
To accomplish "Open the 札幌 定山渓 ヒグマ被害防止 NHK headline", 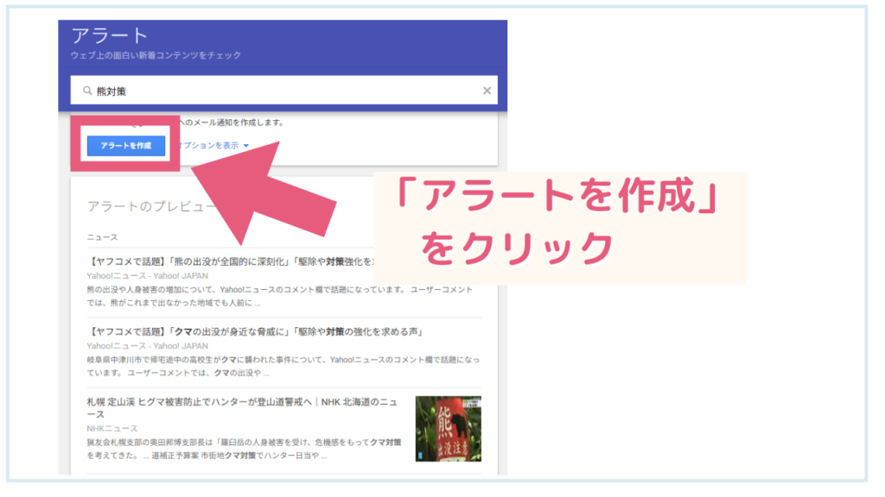I will point(242,408).
